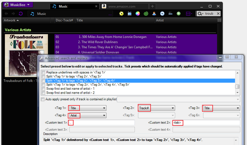247x145 pixels.
Task: Click the colorful sphere theme icon
Action: (x=138, y=14)
